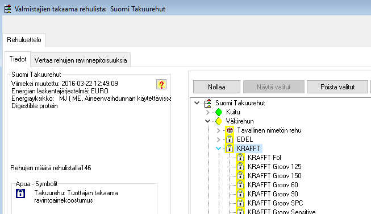This screenshot has height=214, width=371.
Task: Click the Poista valitut button
Action: click(337, 87)
